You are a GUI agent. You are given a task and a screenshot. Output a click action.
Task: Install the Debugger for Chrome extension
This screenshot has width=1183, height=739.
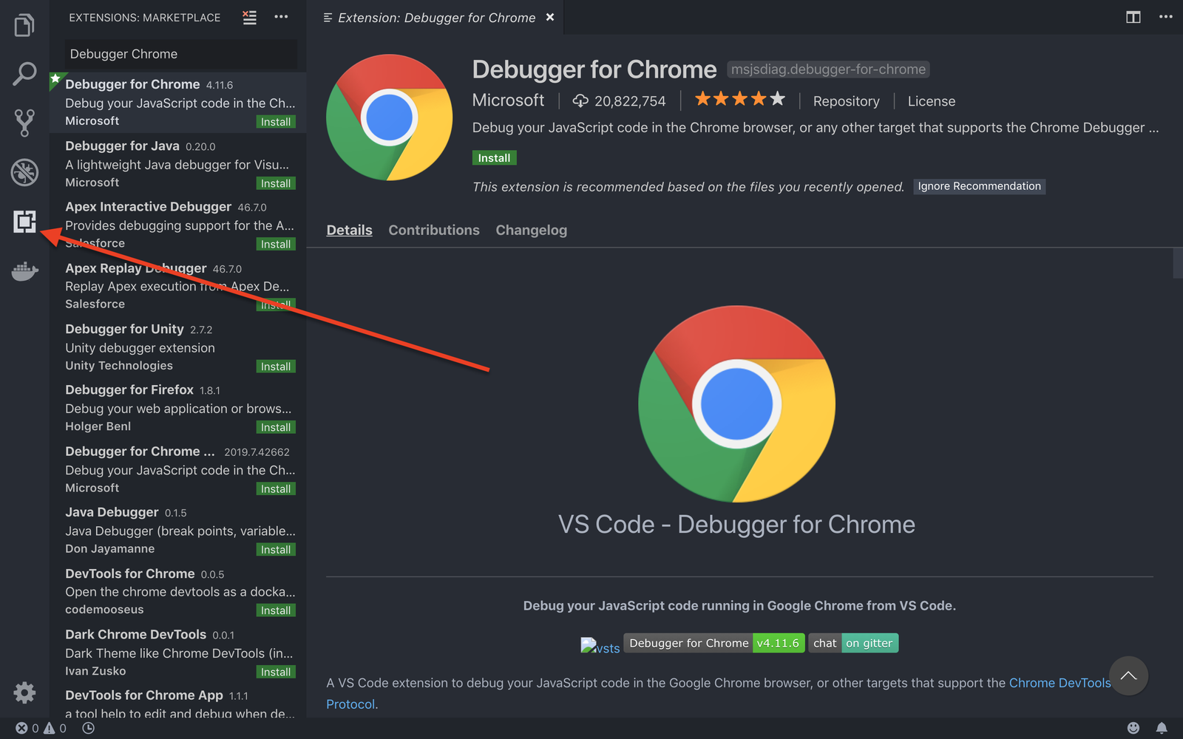[494, 157]
